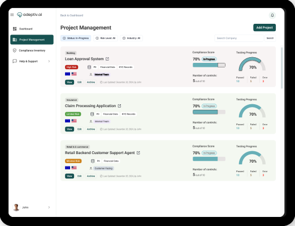Click the Loan Approval testing progress gauge

click(x=252, y=64)
